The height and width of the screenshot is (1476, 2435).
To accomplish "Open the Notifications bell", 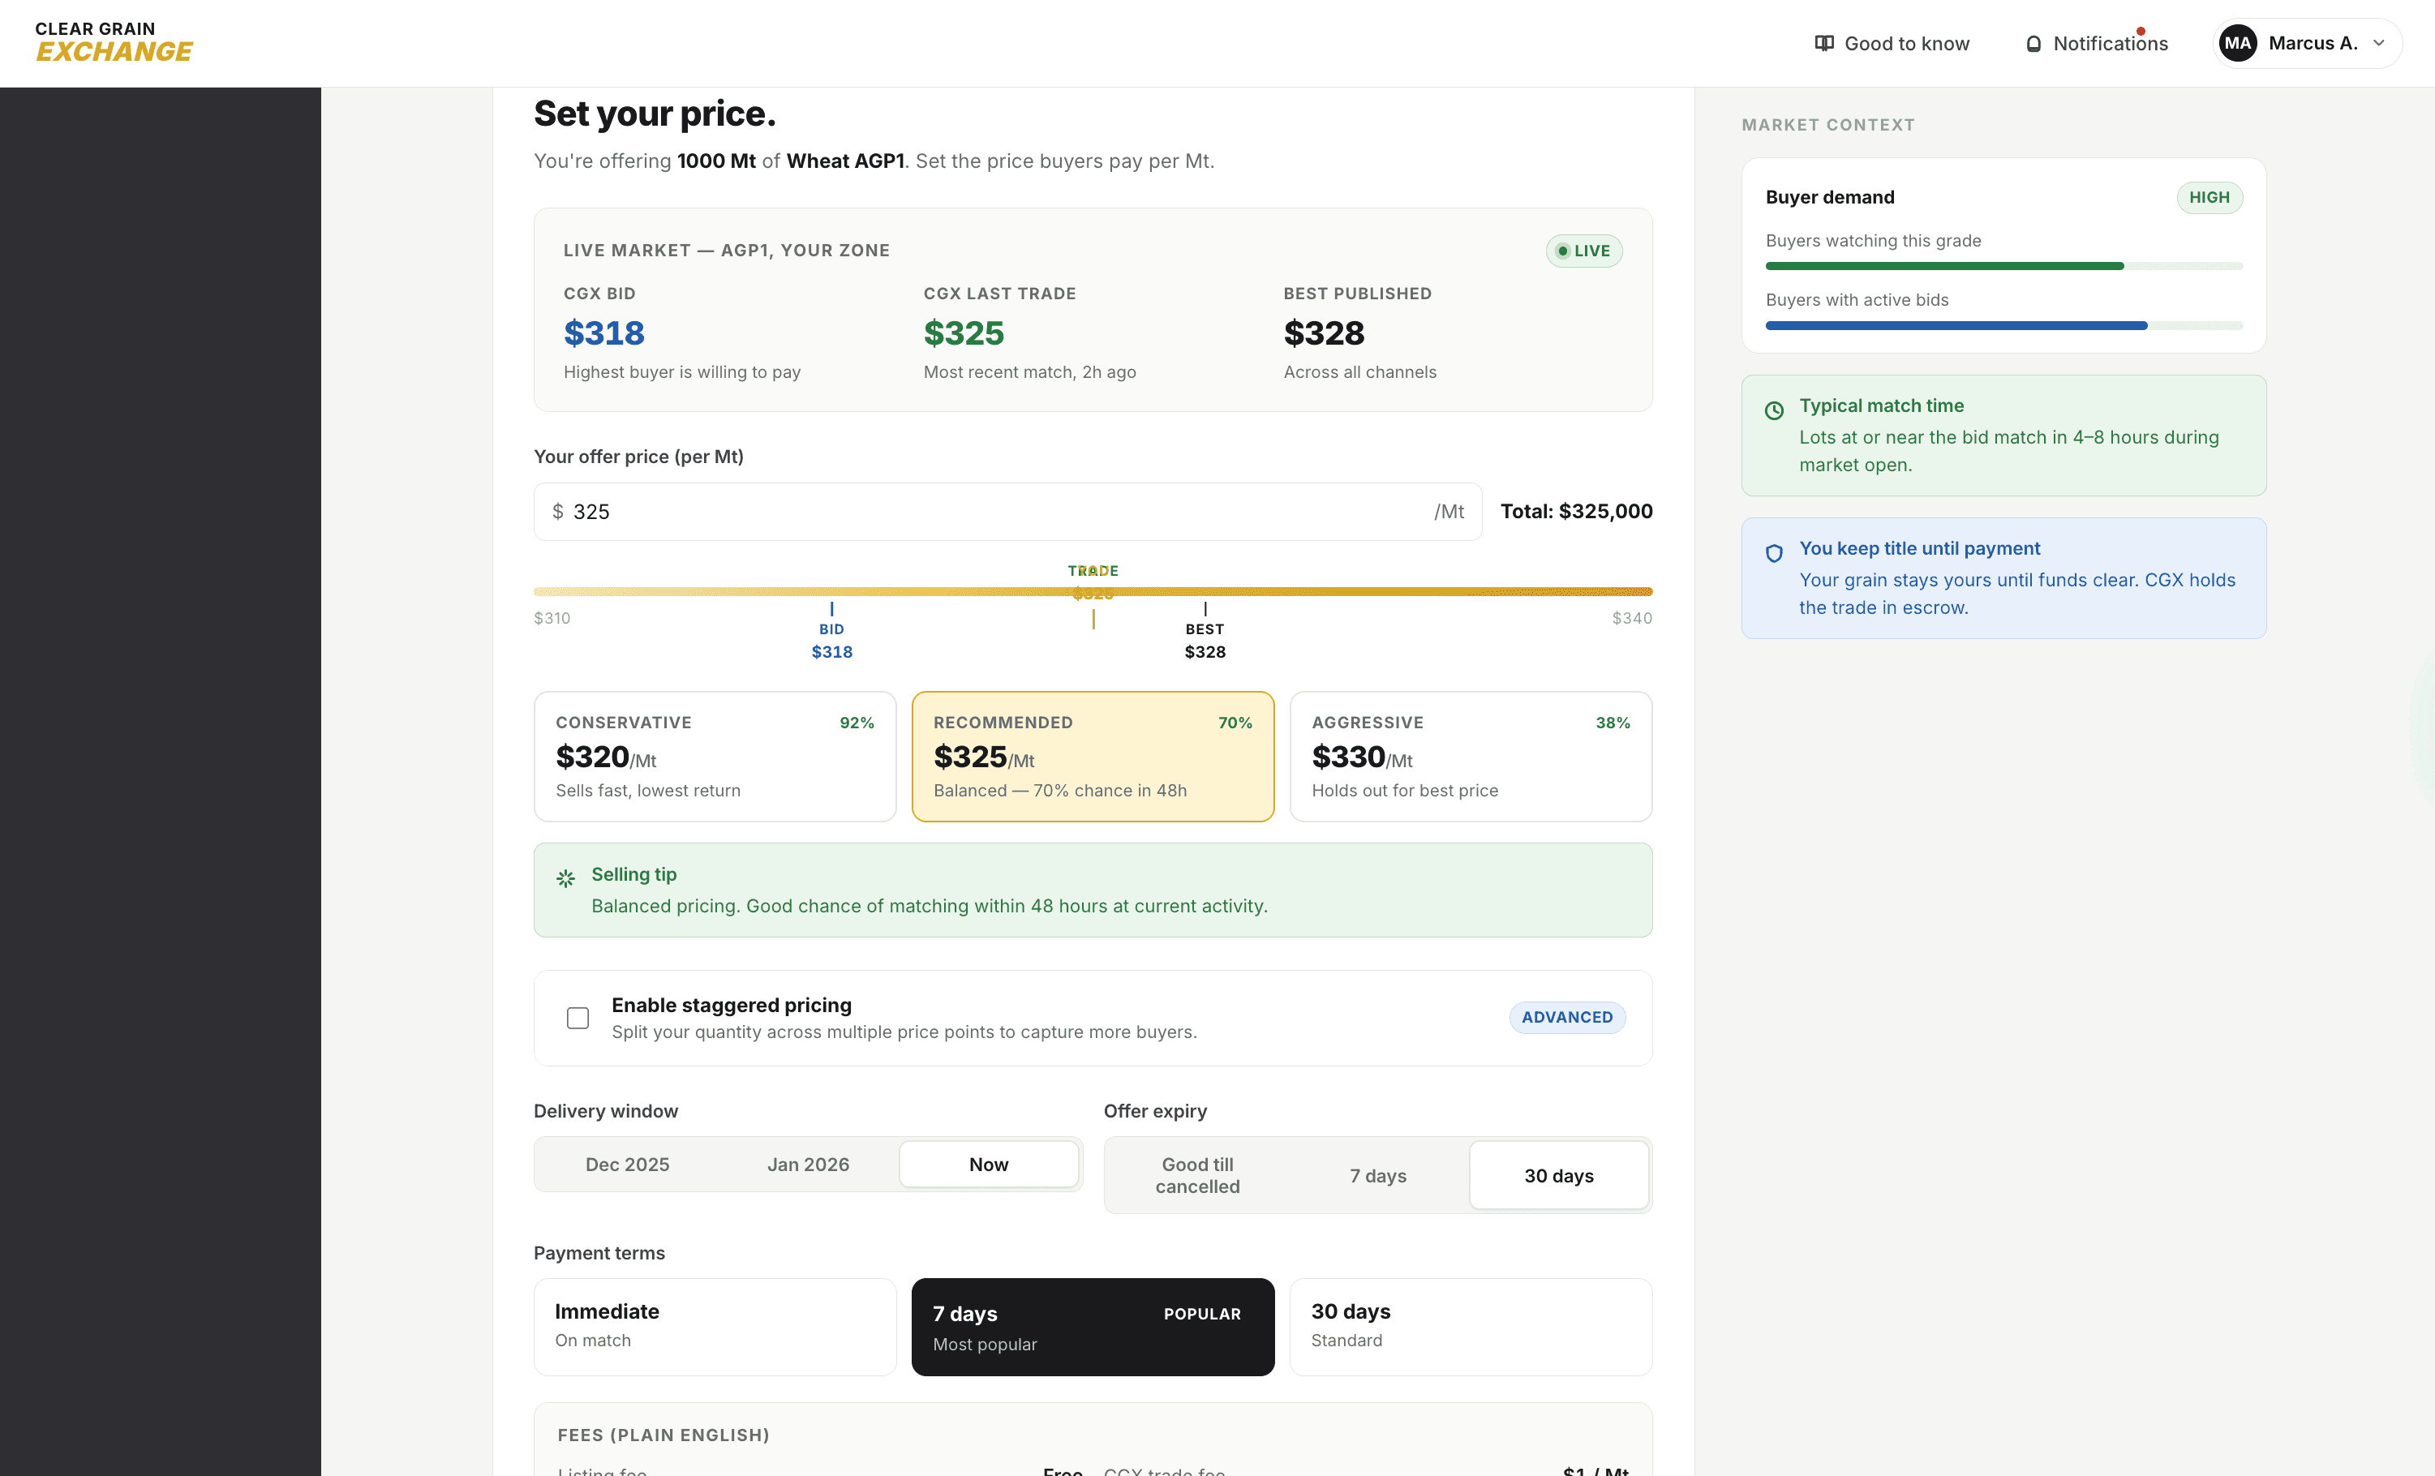I will coord(2033,42).
